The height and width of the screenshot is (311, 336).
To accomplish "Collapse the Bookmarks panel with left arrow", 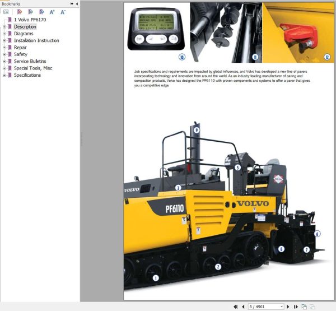I will point(77,4).
